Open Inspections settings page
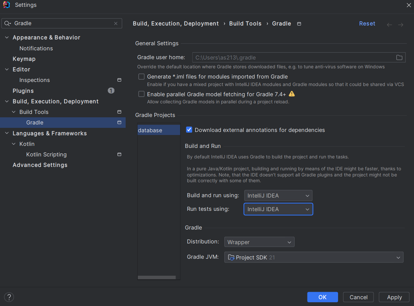 (34, 80)
